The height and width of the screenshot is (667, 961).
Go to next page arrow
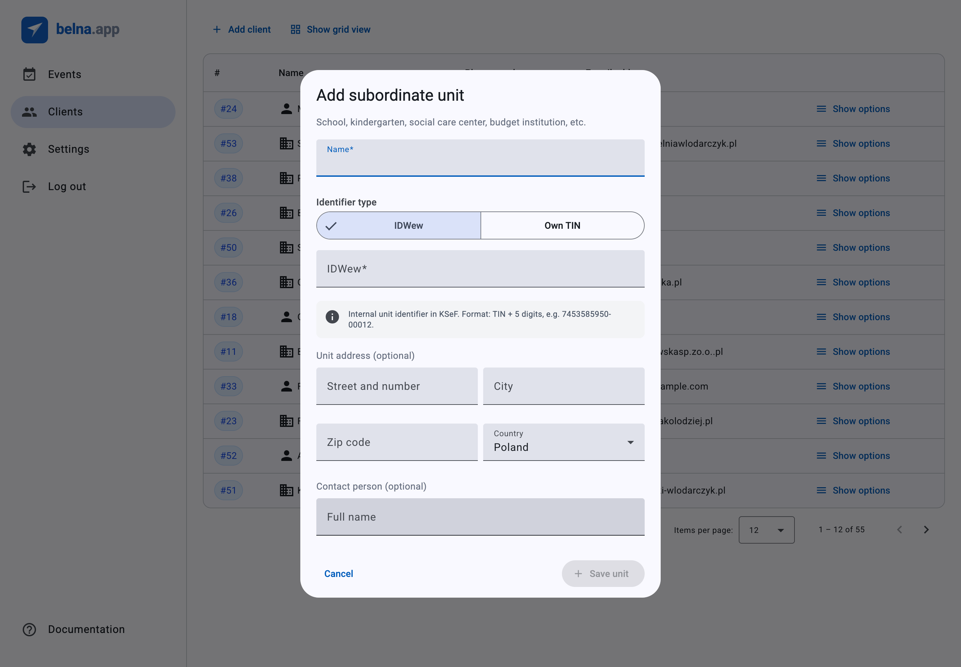click(x=926, y=530)
